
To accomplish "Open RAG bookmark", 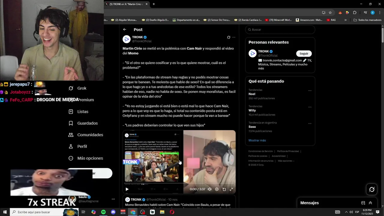I will click(331, 20).
